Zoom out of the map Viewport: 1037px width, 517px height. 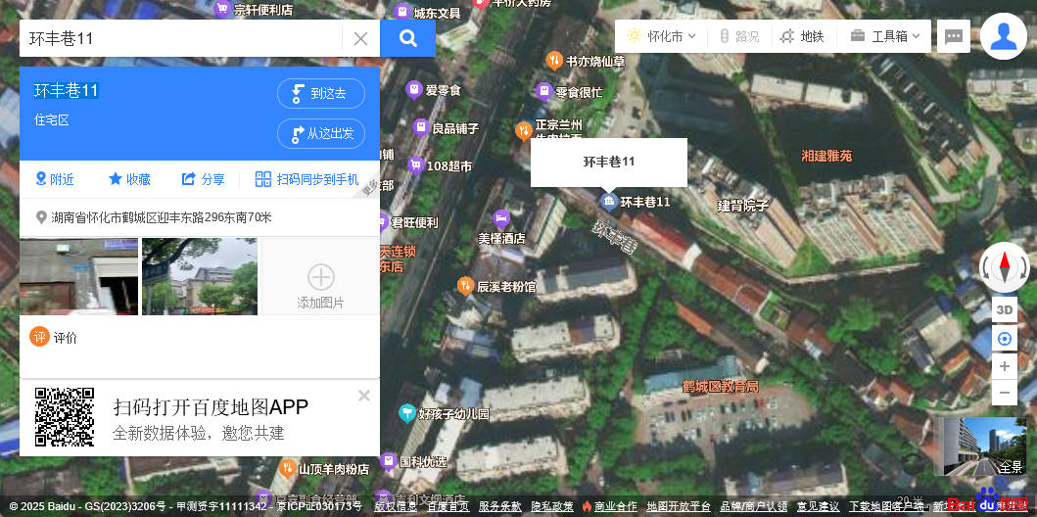(1004, 393)
